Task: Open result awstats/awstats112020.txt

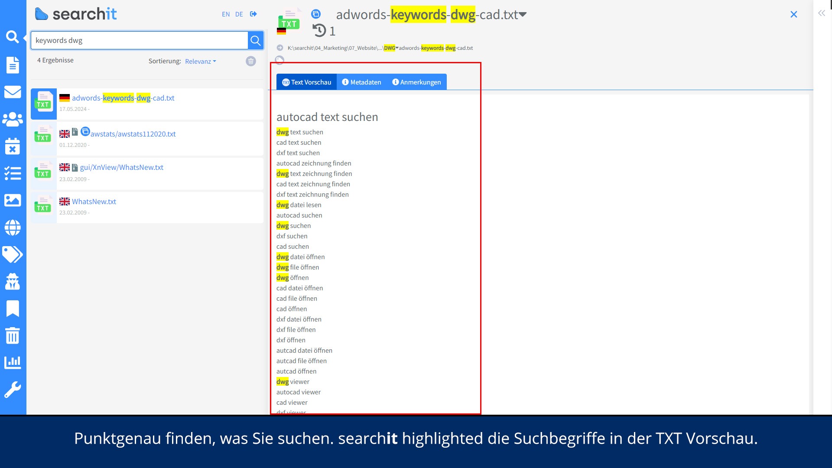Action: pyautogui.click(x=133, y=134)
